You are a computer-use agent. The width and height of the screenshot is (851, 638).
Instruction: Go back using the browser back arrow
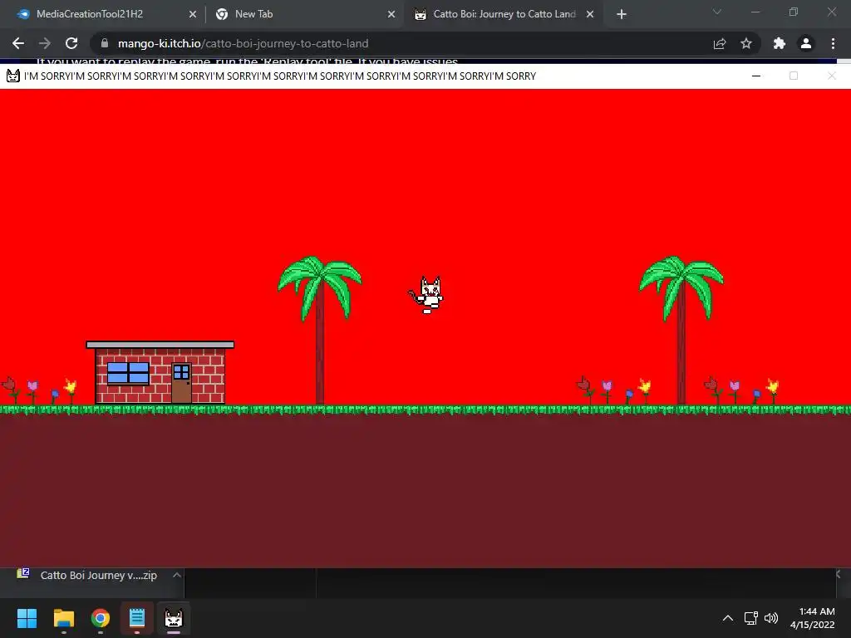click(x=18, y=43)
